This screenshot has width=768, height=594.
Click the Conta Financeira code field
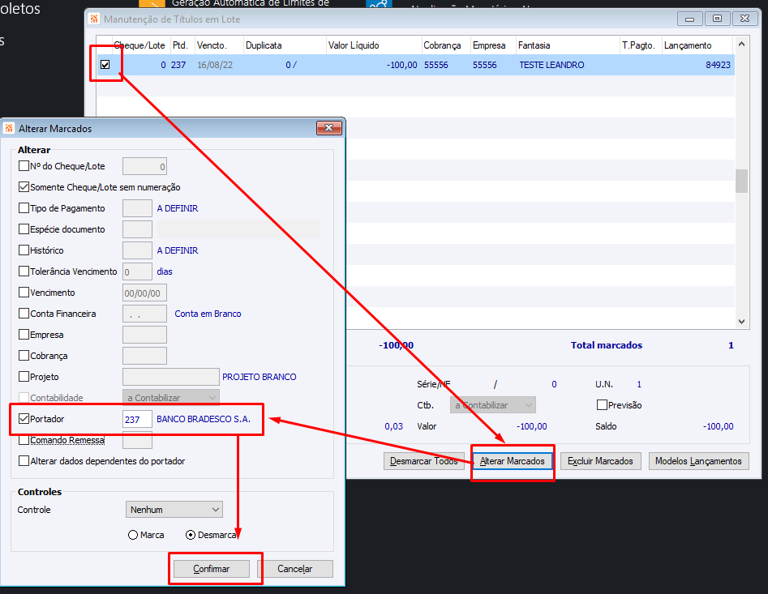click(x=144, y=314)
